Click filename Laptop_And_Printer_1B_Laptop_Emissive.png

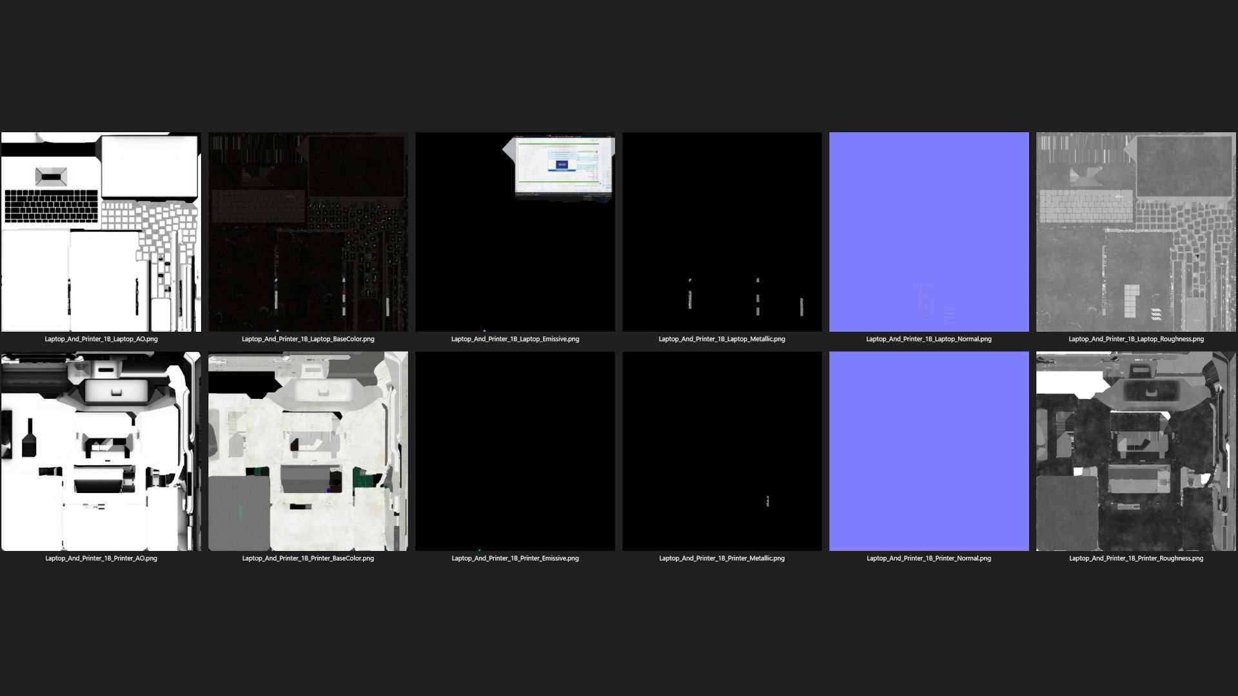[x=515, y=339]
